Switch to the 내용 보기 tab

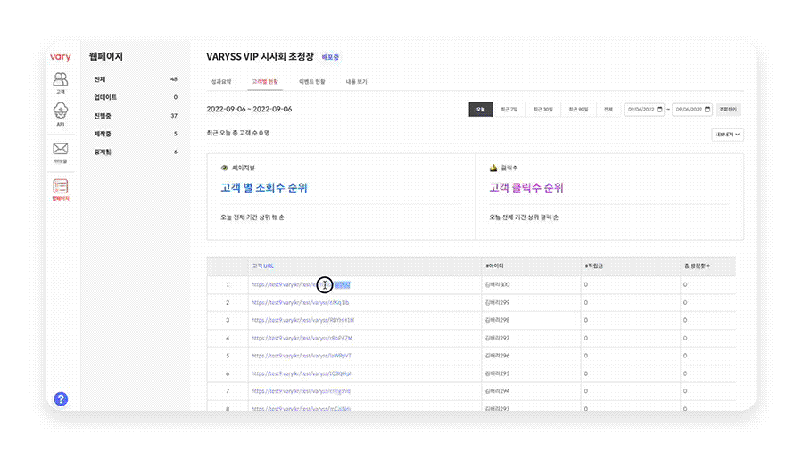pyautogui.click(x=356, y=82)
